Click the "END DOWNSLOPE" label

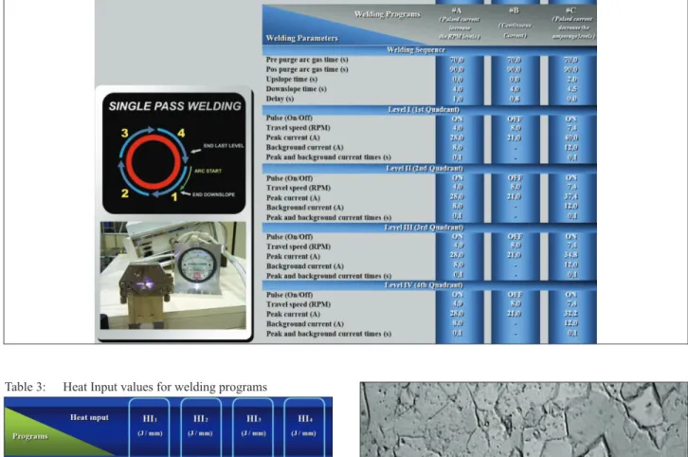click(213, 194)
